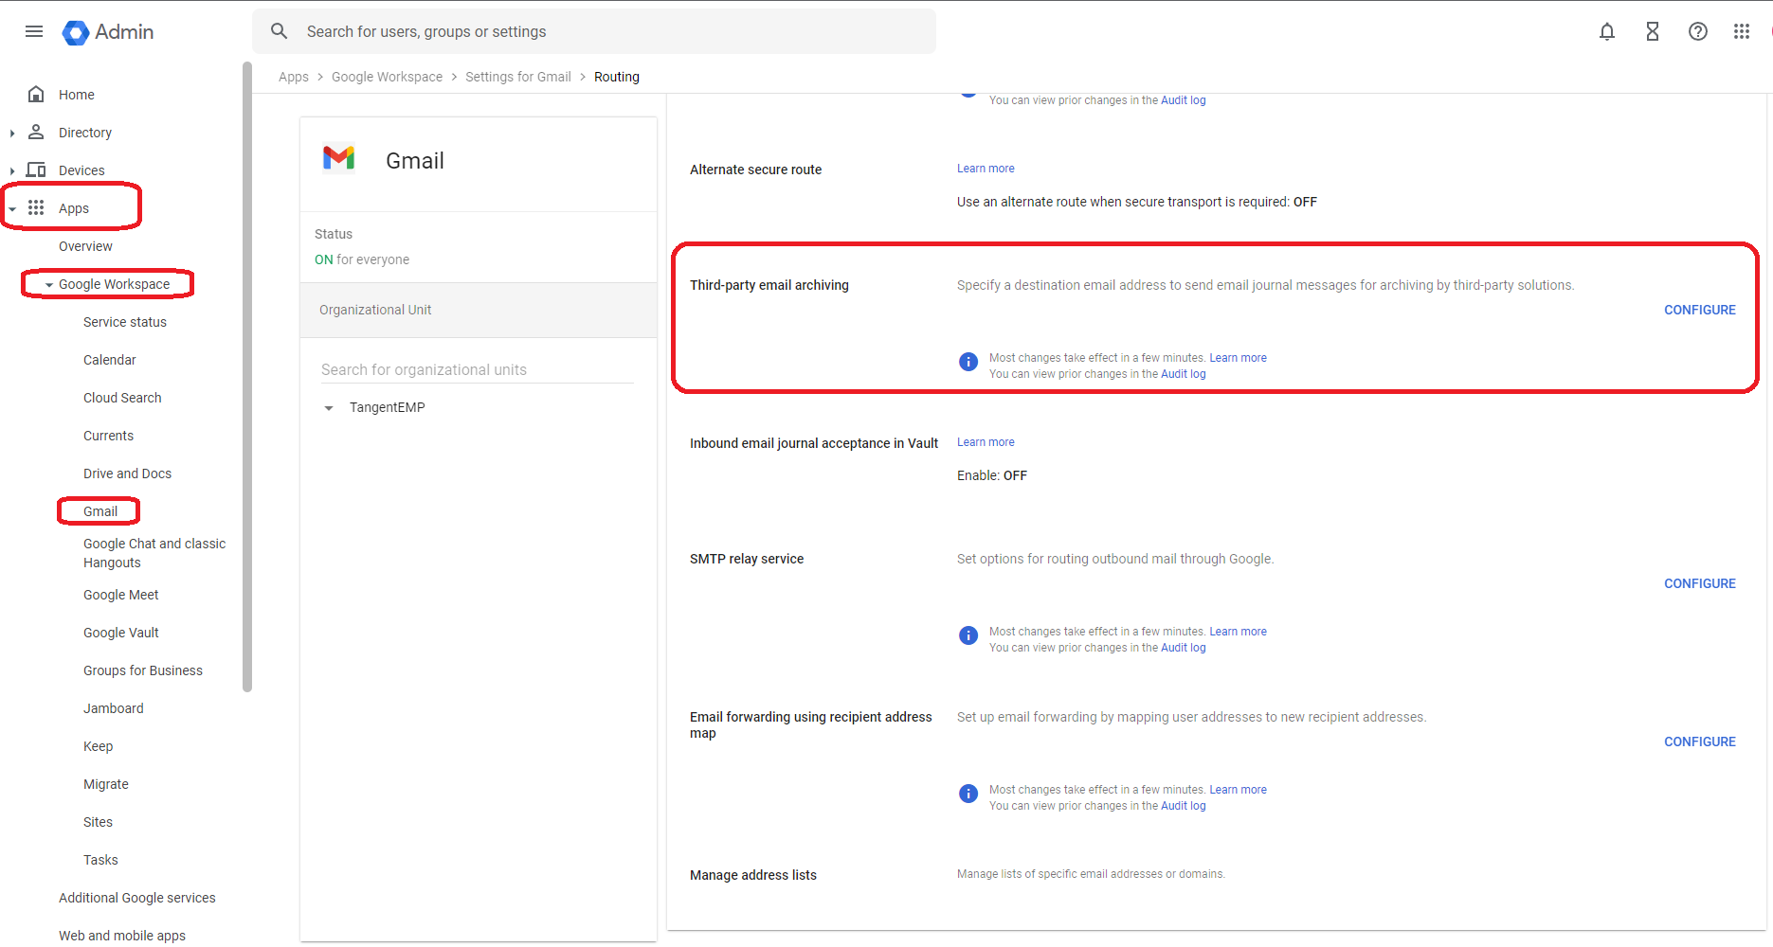
Task: Select Currents in sidebar
Action: click(x=108, y=436)
